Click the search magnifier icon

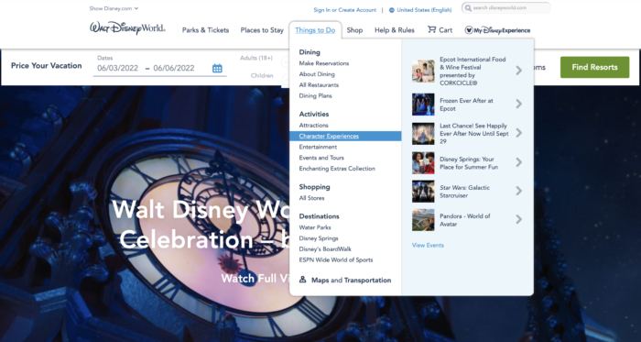coord(468,7)
